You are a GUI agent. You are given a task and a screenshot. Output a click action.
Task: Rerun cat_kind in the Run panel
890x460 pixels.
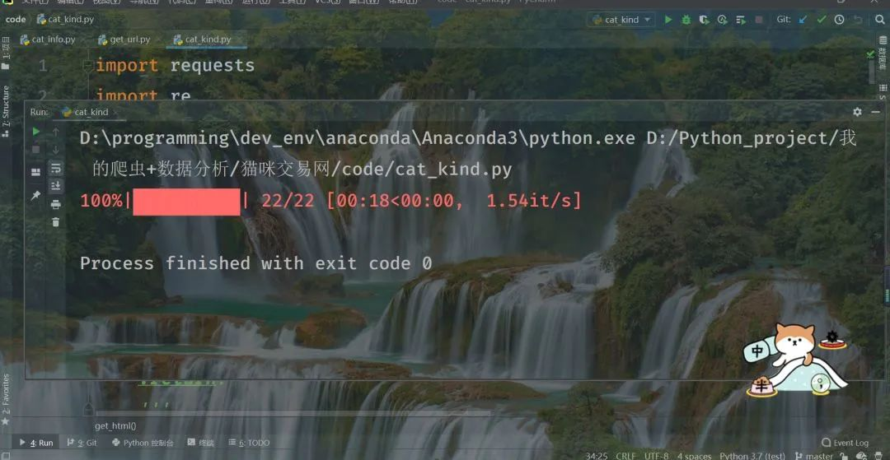[35, 132]
